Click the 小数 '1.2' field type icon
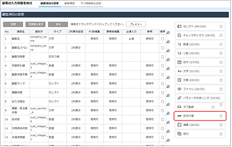 coord(179,53)
